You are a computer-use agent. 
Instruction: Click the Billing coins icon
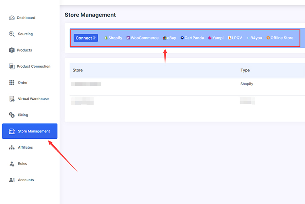click(12, 115)
